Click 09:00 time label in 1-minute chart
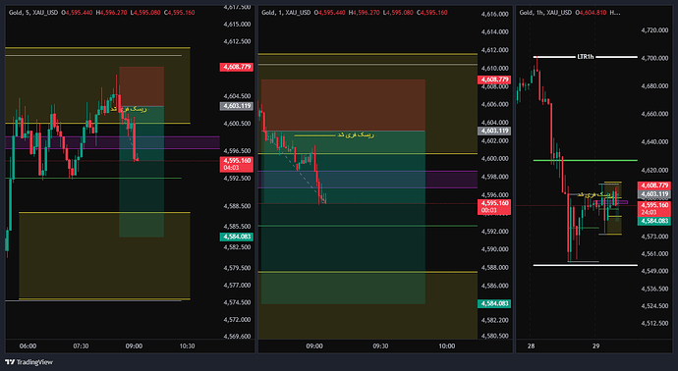 tap(314, 345)
